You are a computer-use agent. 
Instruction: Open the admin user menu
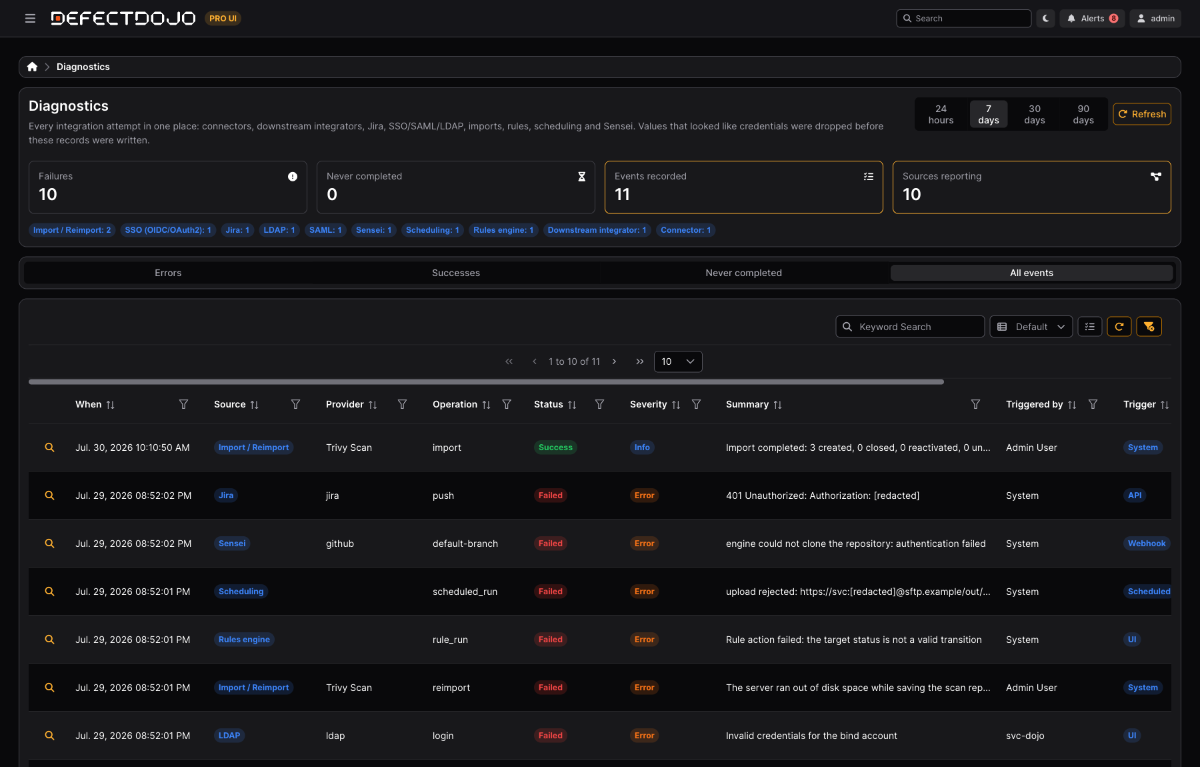tap(1155, 19)
